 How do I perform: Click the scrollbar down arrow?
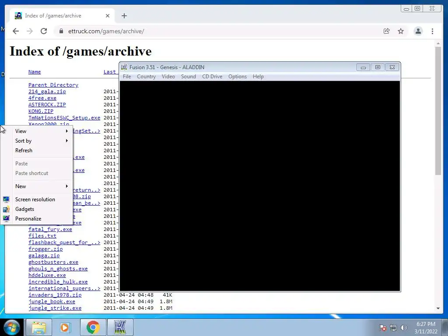[x=438, y=308]
